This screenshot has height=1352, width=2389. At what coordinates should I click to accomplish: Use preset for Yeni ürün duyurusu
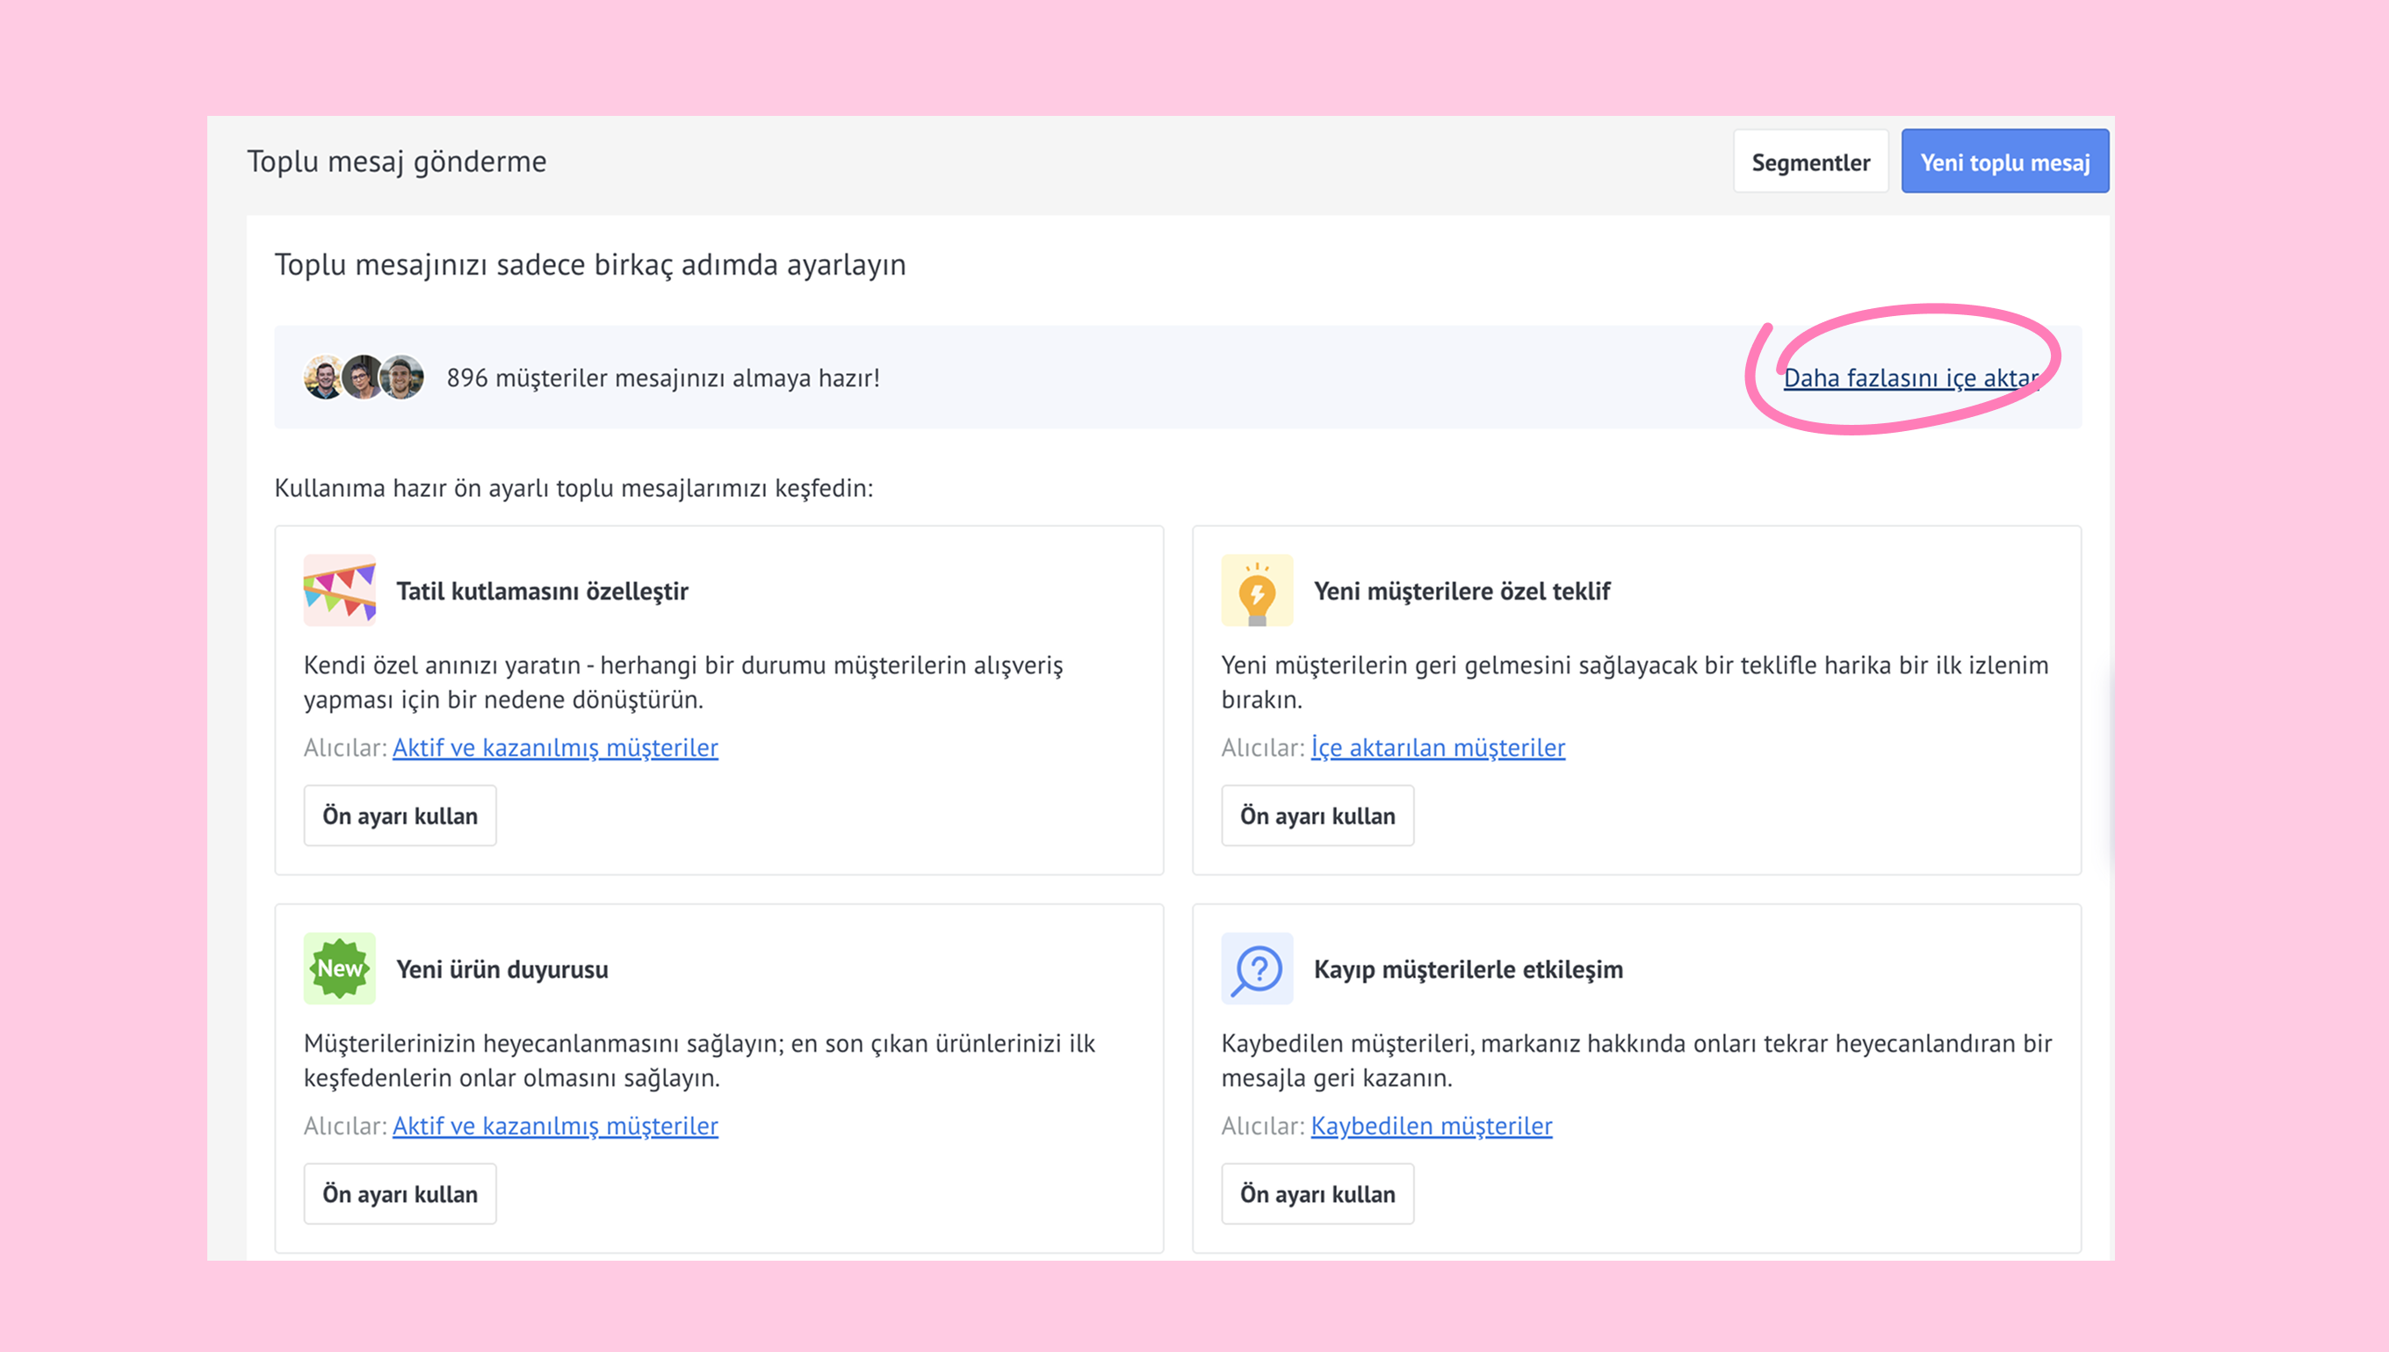[401, 1193]
